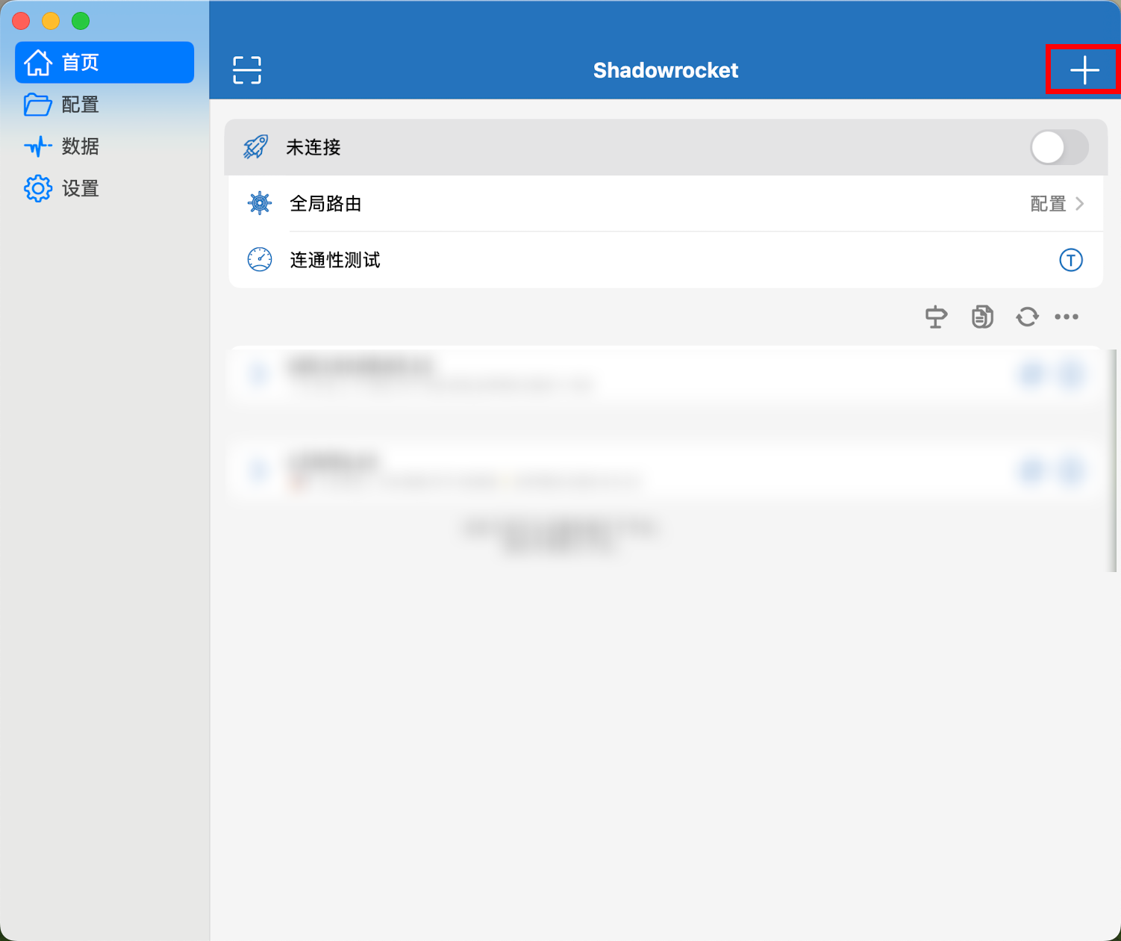Image resolution: width=1121 pixels, height=941 pixels.
Task: Toggle the 未连接 connection switch on
Action: point(1059,147)
